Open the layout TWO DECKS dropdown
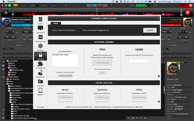 (54, 5)
